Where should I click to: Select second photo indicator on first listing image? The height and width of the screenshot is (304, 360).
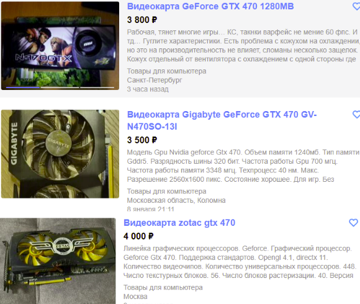[x=60, y=87]
